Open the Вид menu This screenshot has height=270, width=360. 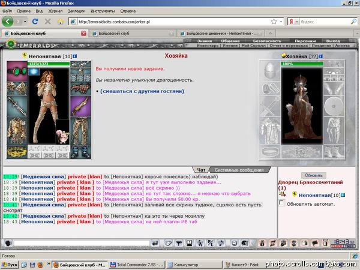point(39,11)
